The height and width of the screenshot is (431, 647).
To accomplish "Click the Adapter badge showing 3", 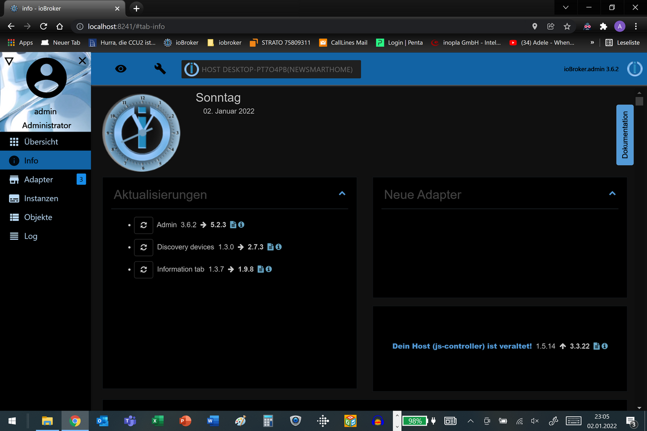I will [81, 179].
